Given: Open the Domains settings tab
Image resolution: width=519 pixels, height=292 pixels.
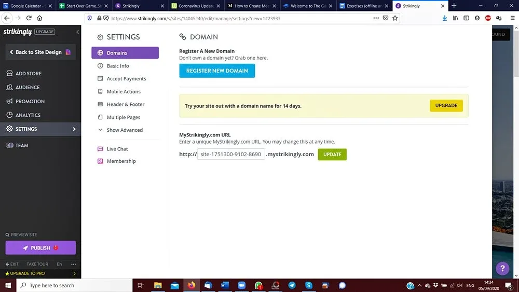Looking at the screenshot, I should pyautogui.click(x=125, y=53).
